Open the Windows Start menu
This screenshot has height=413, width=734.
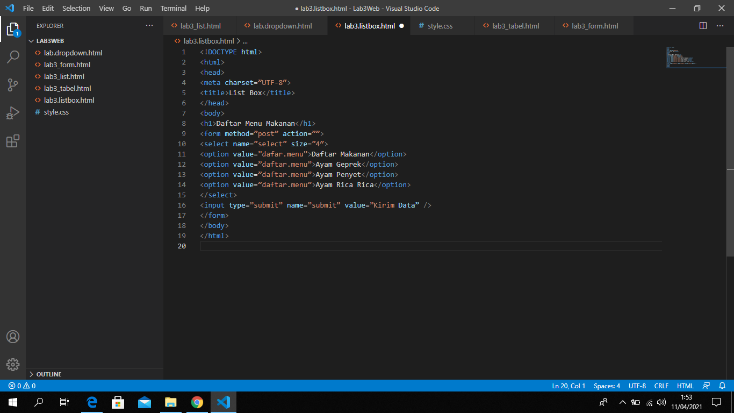pyautogui.click(x=13, y=402)
